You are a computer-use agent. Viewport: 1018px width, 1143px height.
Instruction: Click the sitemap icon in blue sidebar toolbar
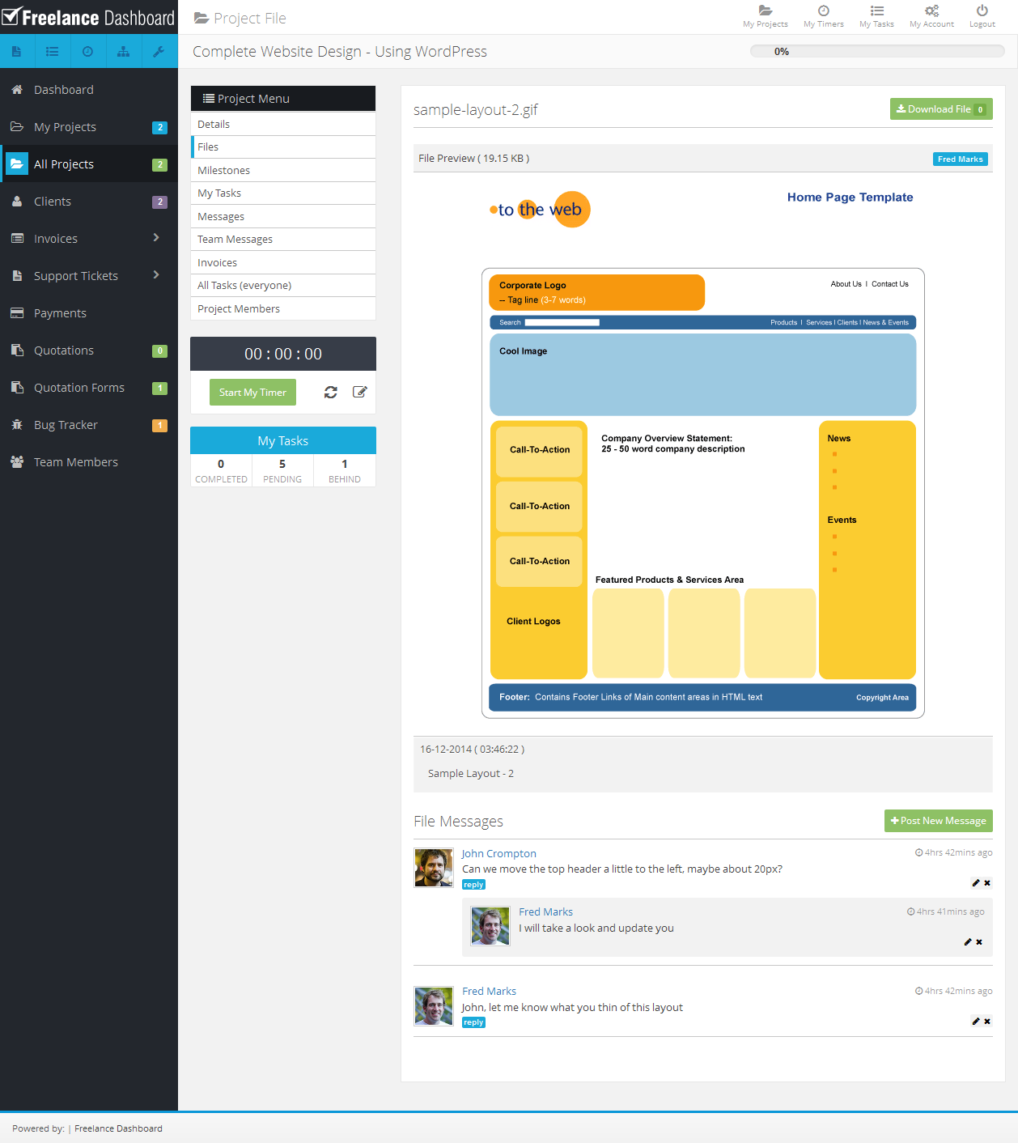point(124,52)
